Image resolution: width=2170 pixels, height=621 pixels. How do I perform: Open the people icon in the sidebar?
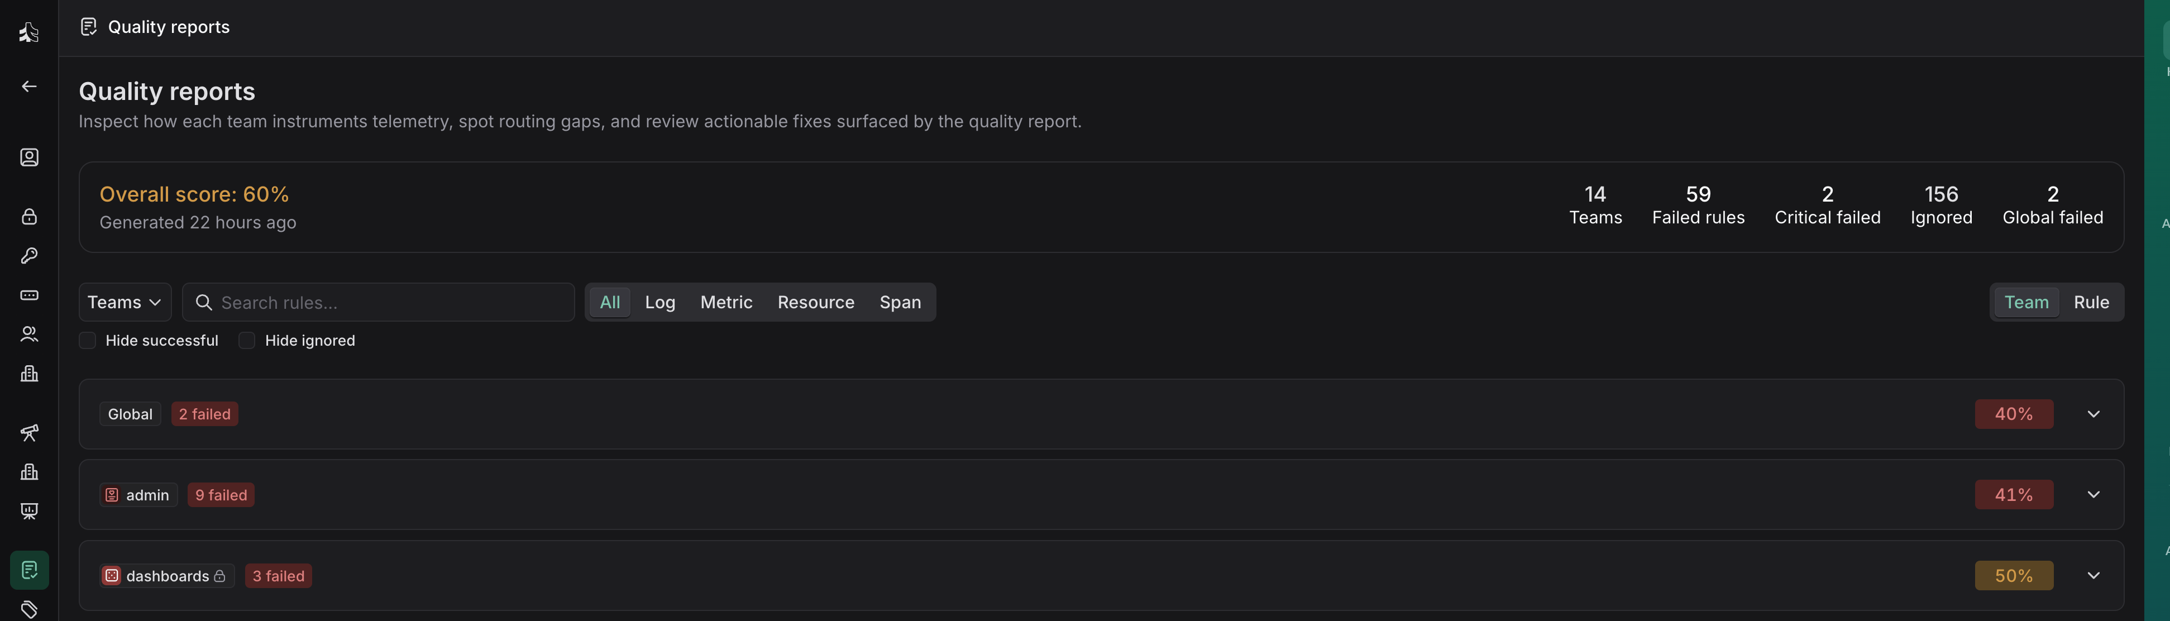[x=28, y=335]
